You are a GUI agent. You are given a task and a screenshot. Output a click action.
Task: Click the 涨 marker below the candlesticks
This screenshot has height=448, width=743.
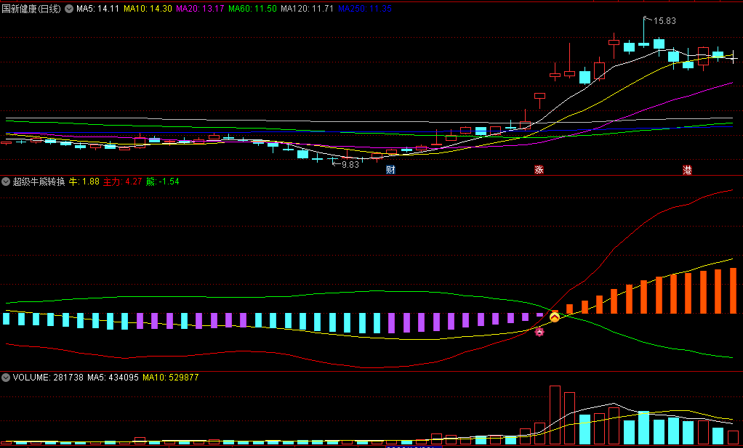pos(539,170)
